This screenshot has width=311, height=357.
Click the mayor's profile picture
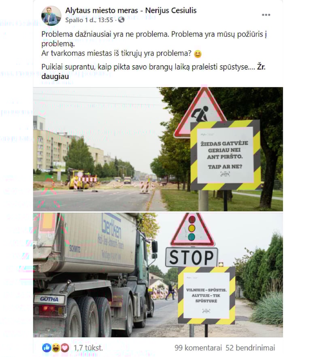pyautogui.click(x=51, y=16)
